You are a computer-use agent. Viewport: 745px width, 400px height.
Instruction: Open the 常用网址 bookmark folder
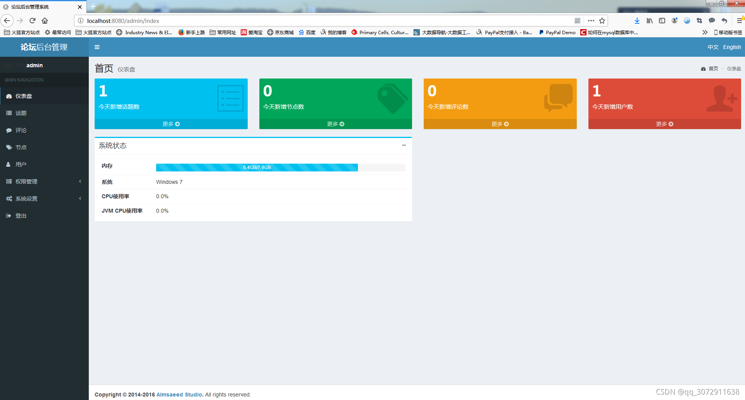coord(223,32)
